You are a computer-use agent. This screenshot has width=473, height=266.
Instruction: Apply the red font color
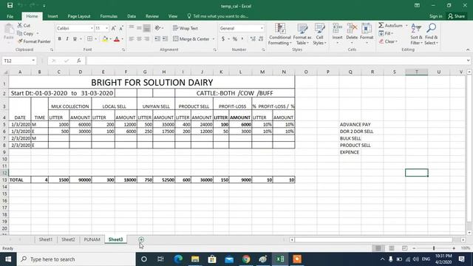(x=117, y=39)
